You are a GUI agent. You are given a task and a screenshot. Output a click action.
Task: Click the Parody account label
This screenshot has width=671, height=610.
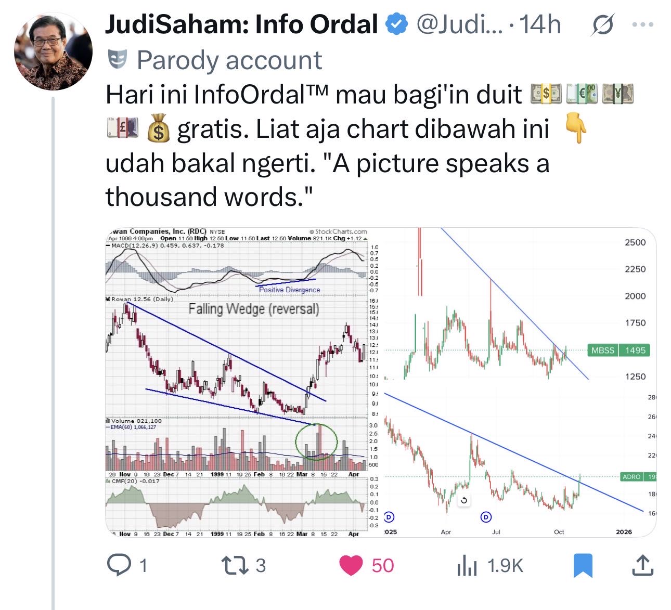coord(229,60)
